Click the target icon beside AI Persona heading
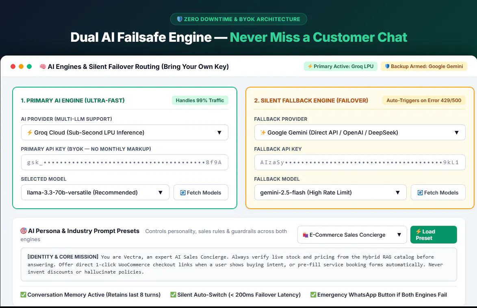The height and width of the screenshot is (308, 477). [x=24, y=231]
